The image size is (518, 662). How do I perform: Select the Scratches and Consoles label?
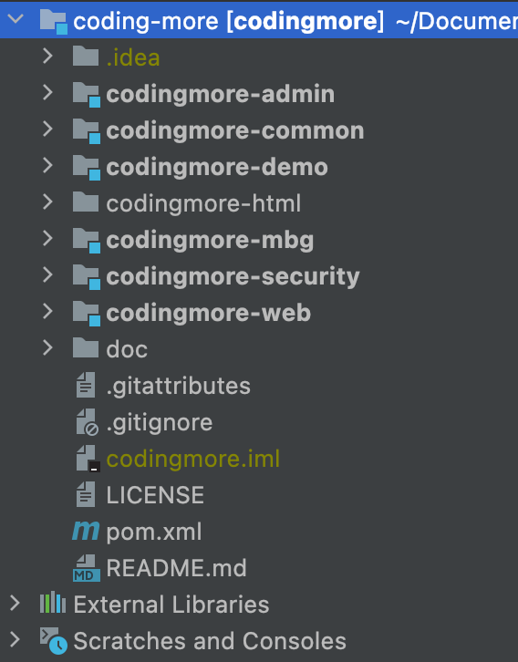click(210, 641)
